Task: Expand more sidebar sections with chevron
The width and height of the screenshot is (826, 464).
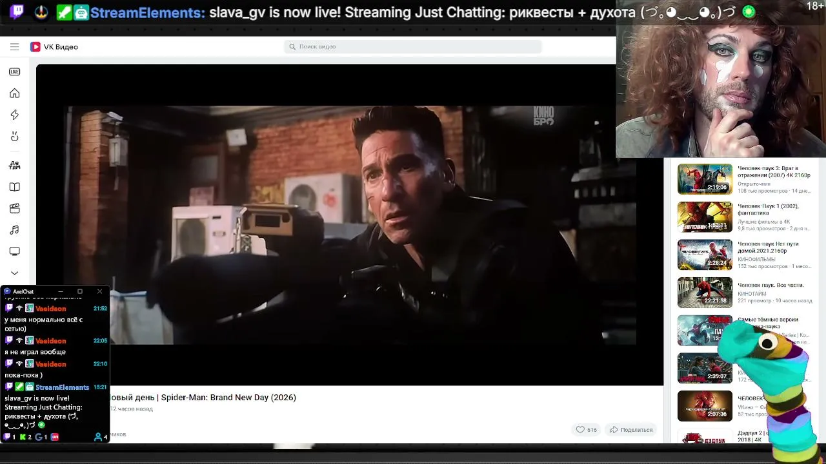Action: click(14, 273)
